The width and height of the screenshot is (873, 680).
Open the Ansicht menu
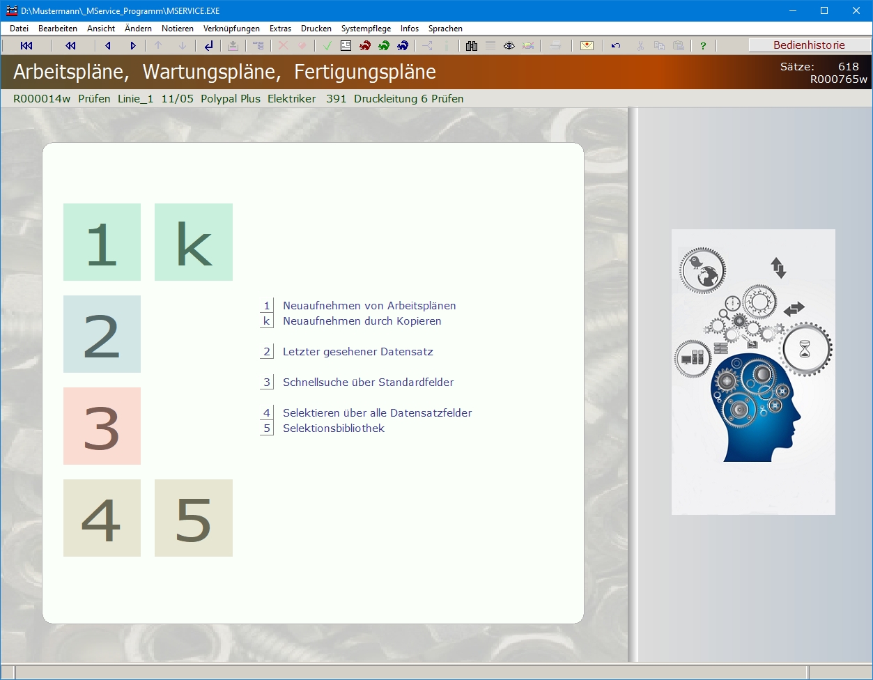click(101, 29)
